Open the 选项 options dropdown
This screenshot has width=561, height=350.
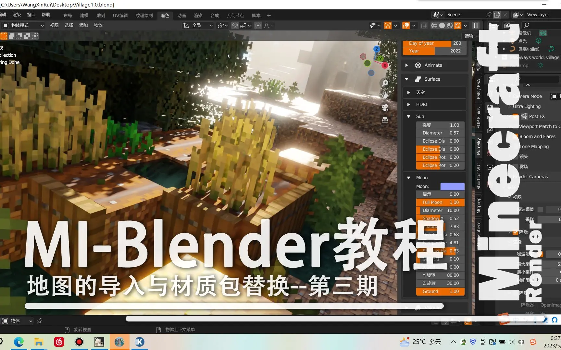(471, 36)
